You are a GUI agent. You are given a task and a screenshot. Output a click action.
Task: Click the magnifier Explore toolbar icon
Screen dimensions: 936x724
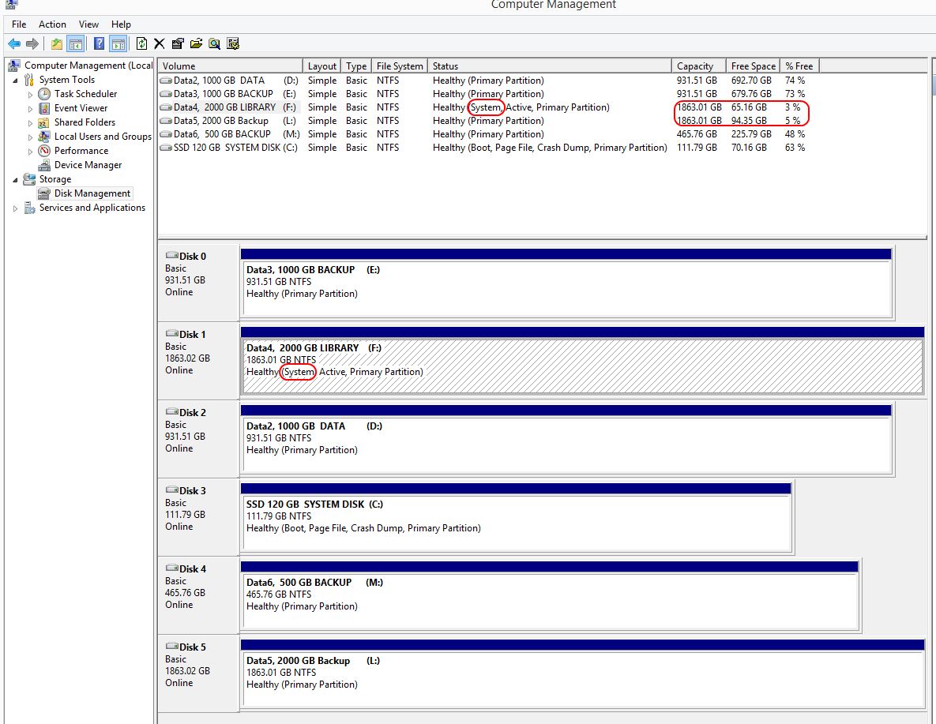[214, 43]
